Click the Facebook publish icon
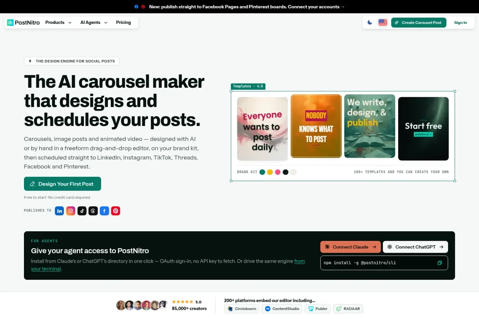The image size is (479, 319). coord(104,211)
